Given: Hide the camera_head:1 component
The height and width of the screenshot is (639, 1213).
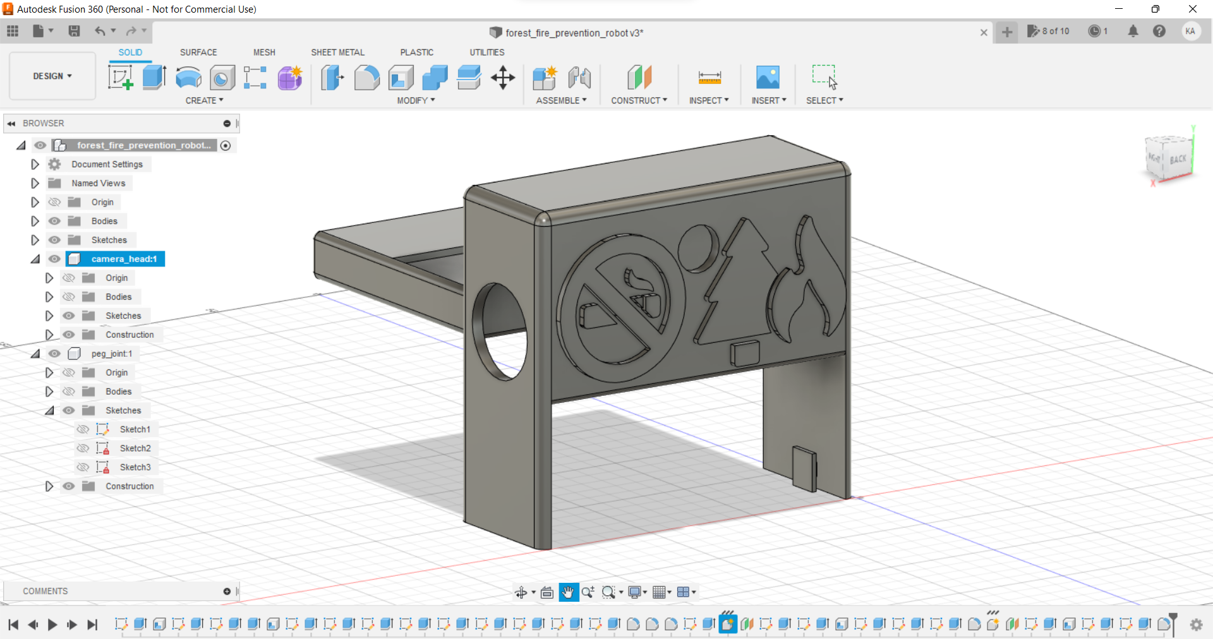Looking at the screenshot, I should (x=54, y=259).
